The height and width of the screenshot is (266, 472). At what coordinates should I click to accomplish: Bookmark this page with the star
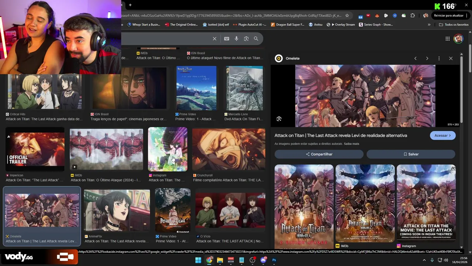pos(347,16)
